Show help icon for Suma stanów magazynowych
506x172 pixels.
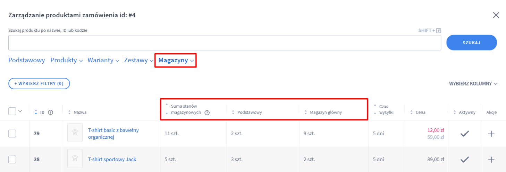click(x=207, y=112)
